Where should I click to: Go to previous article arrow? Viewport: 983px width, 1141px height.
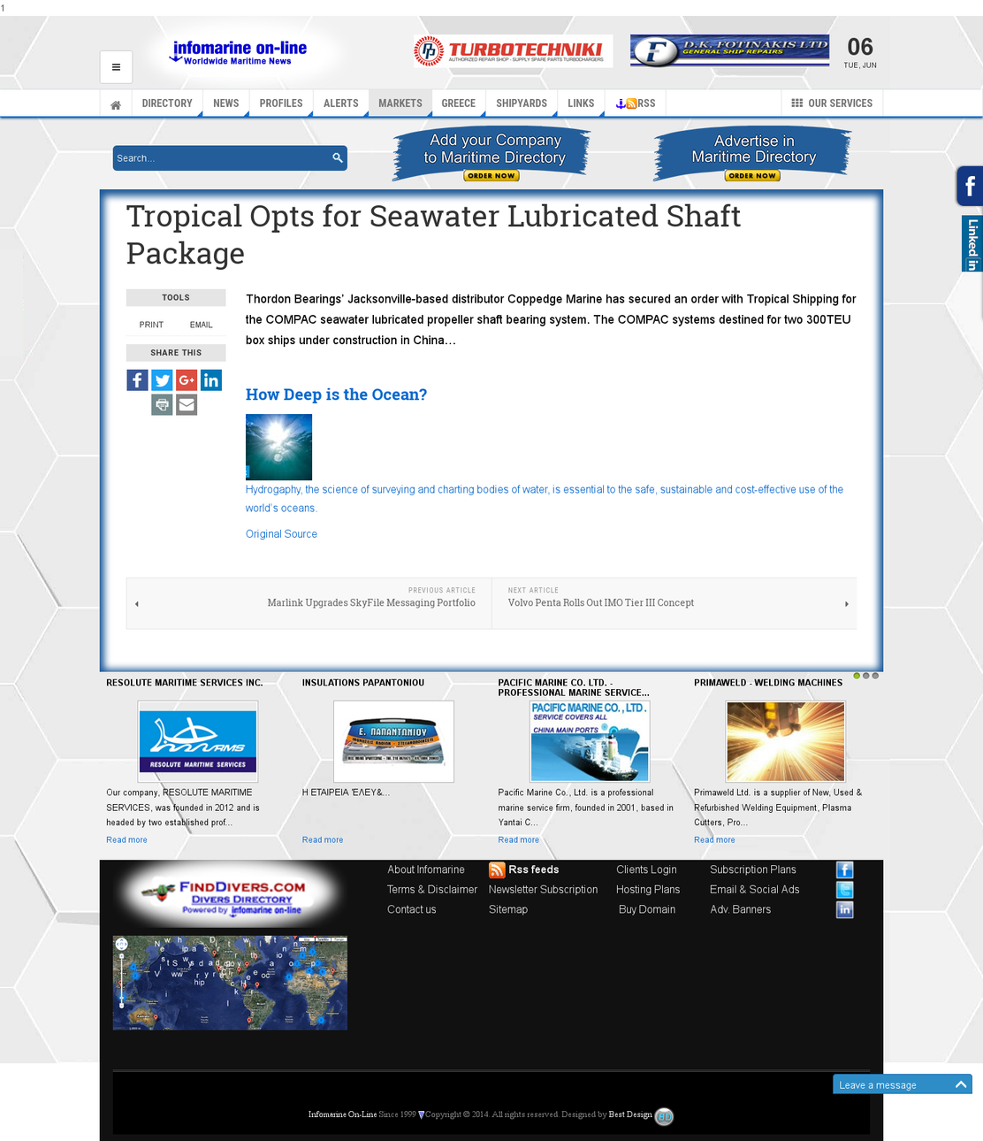pos(137,604)
